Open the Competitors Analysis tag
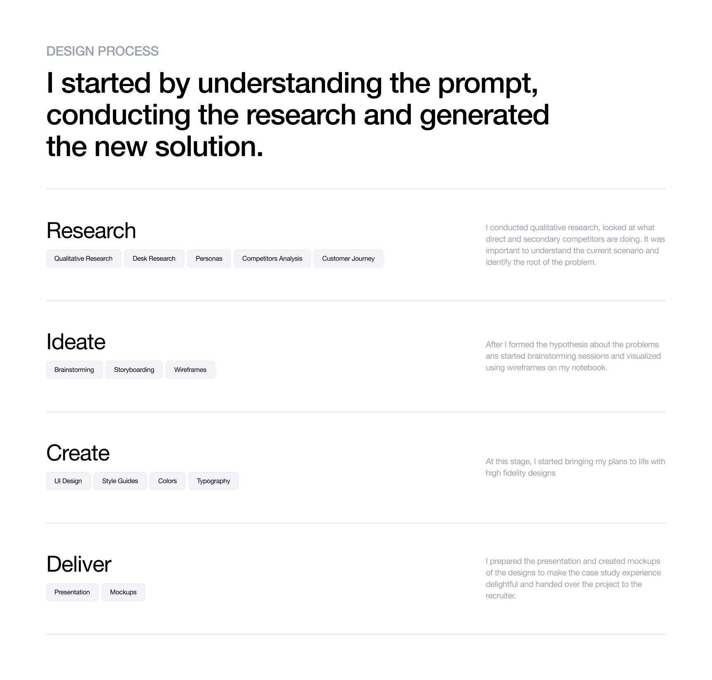Screen dimensions: 712x680 (272, 258)
